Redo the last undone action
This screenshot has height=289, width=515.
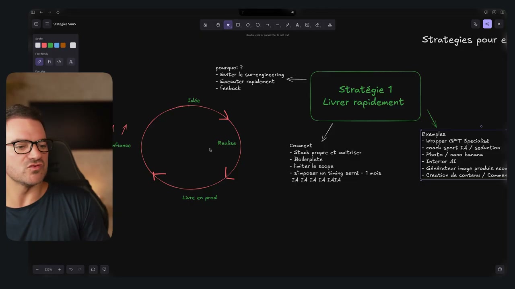coord(80,269)
